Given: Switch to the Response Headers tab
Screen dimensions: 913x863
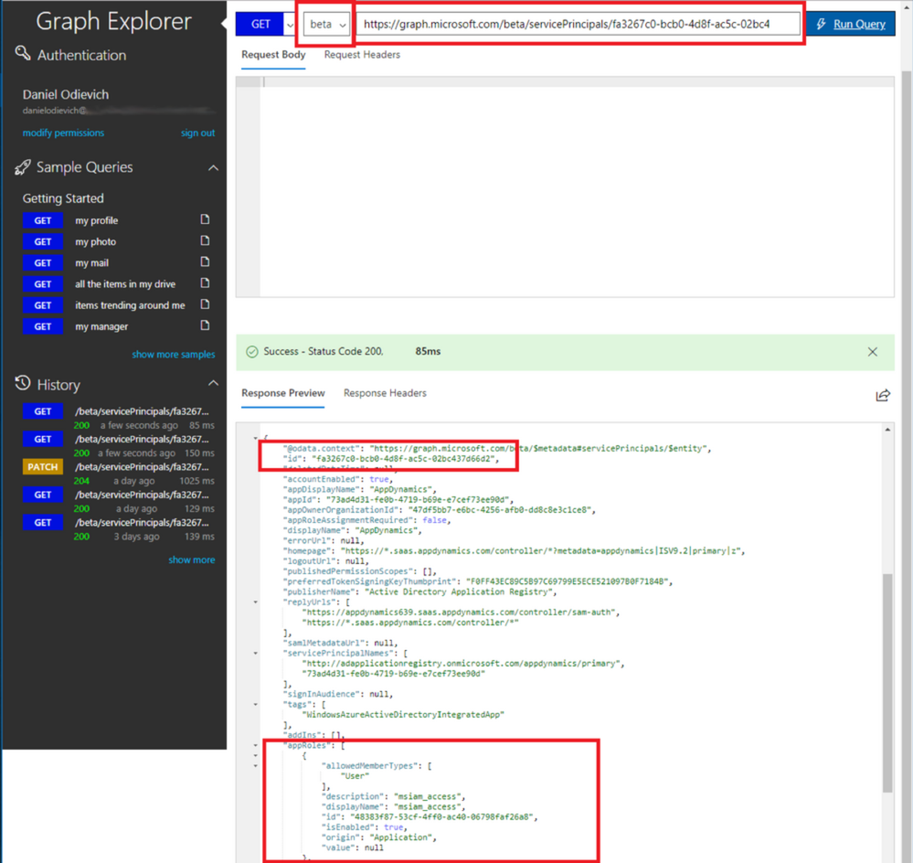Looking at the screenshot, I should coord(385,393).
